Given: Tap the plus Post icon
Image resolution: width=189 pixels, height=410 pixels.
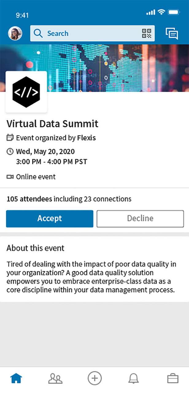Looking at the screenshot, I should point(94,378).
